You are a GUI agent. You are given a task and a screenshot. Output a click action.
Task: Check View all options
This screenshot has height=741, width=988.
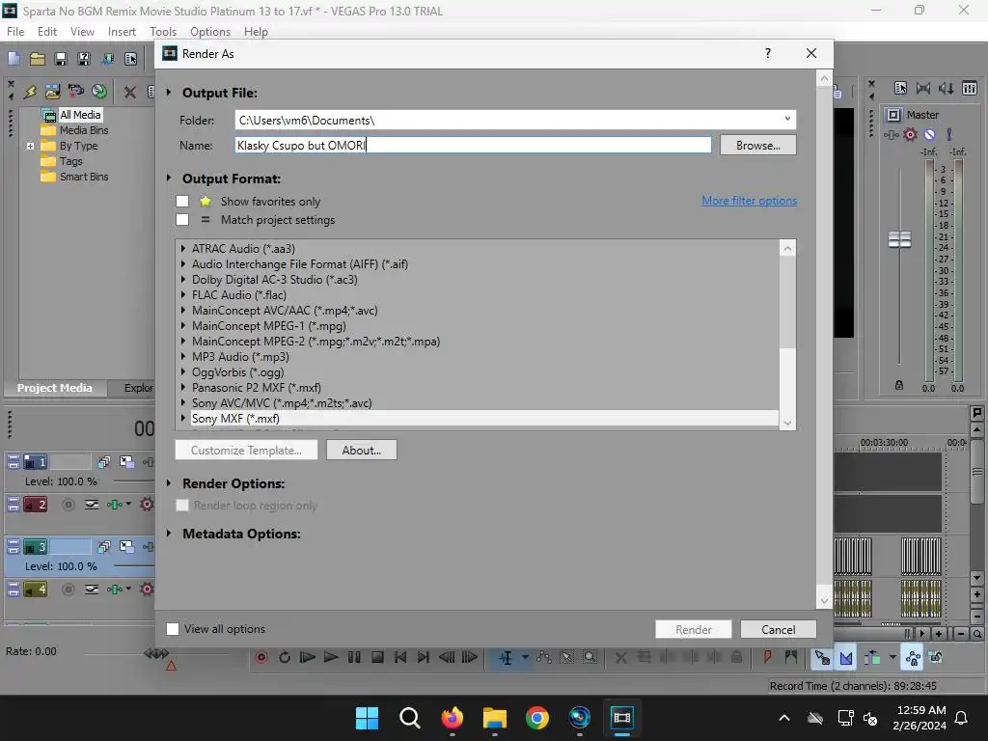pyautogui.click(x=172, y=629)
